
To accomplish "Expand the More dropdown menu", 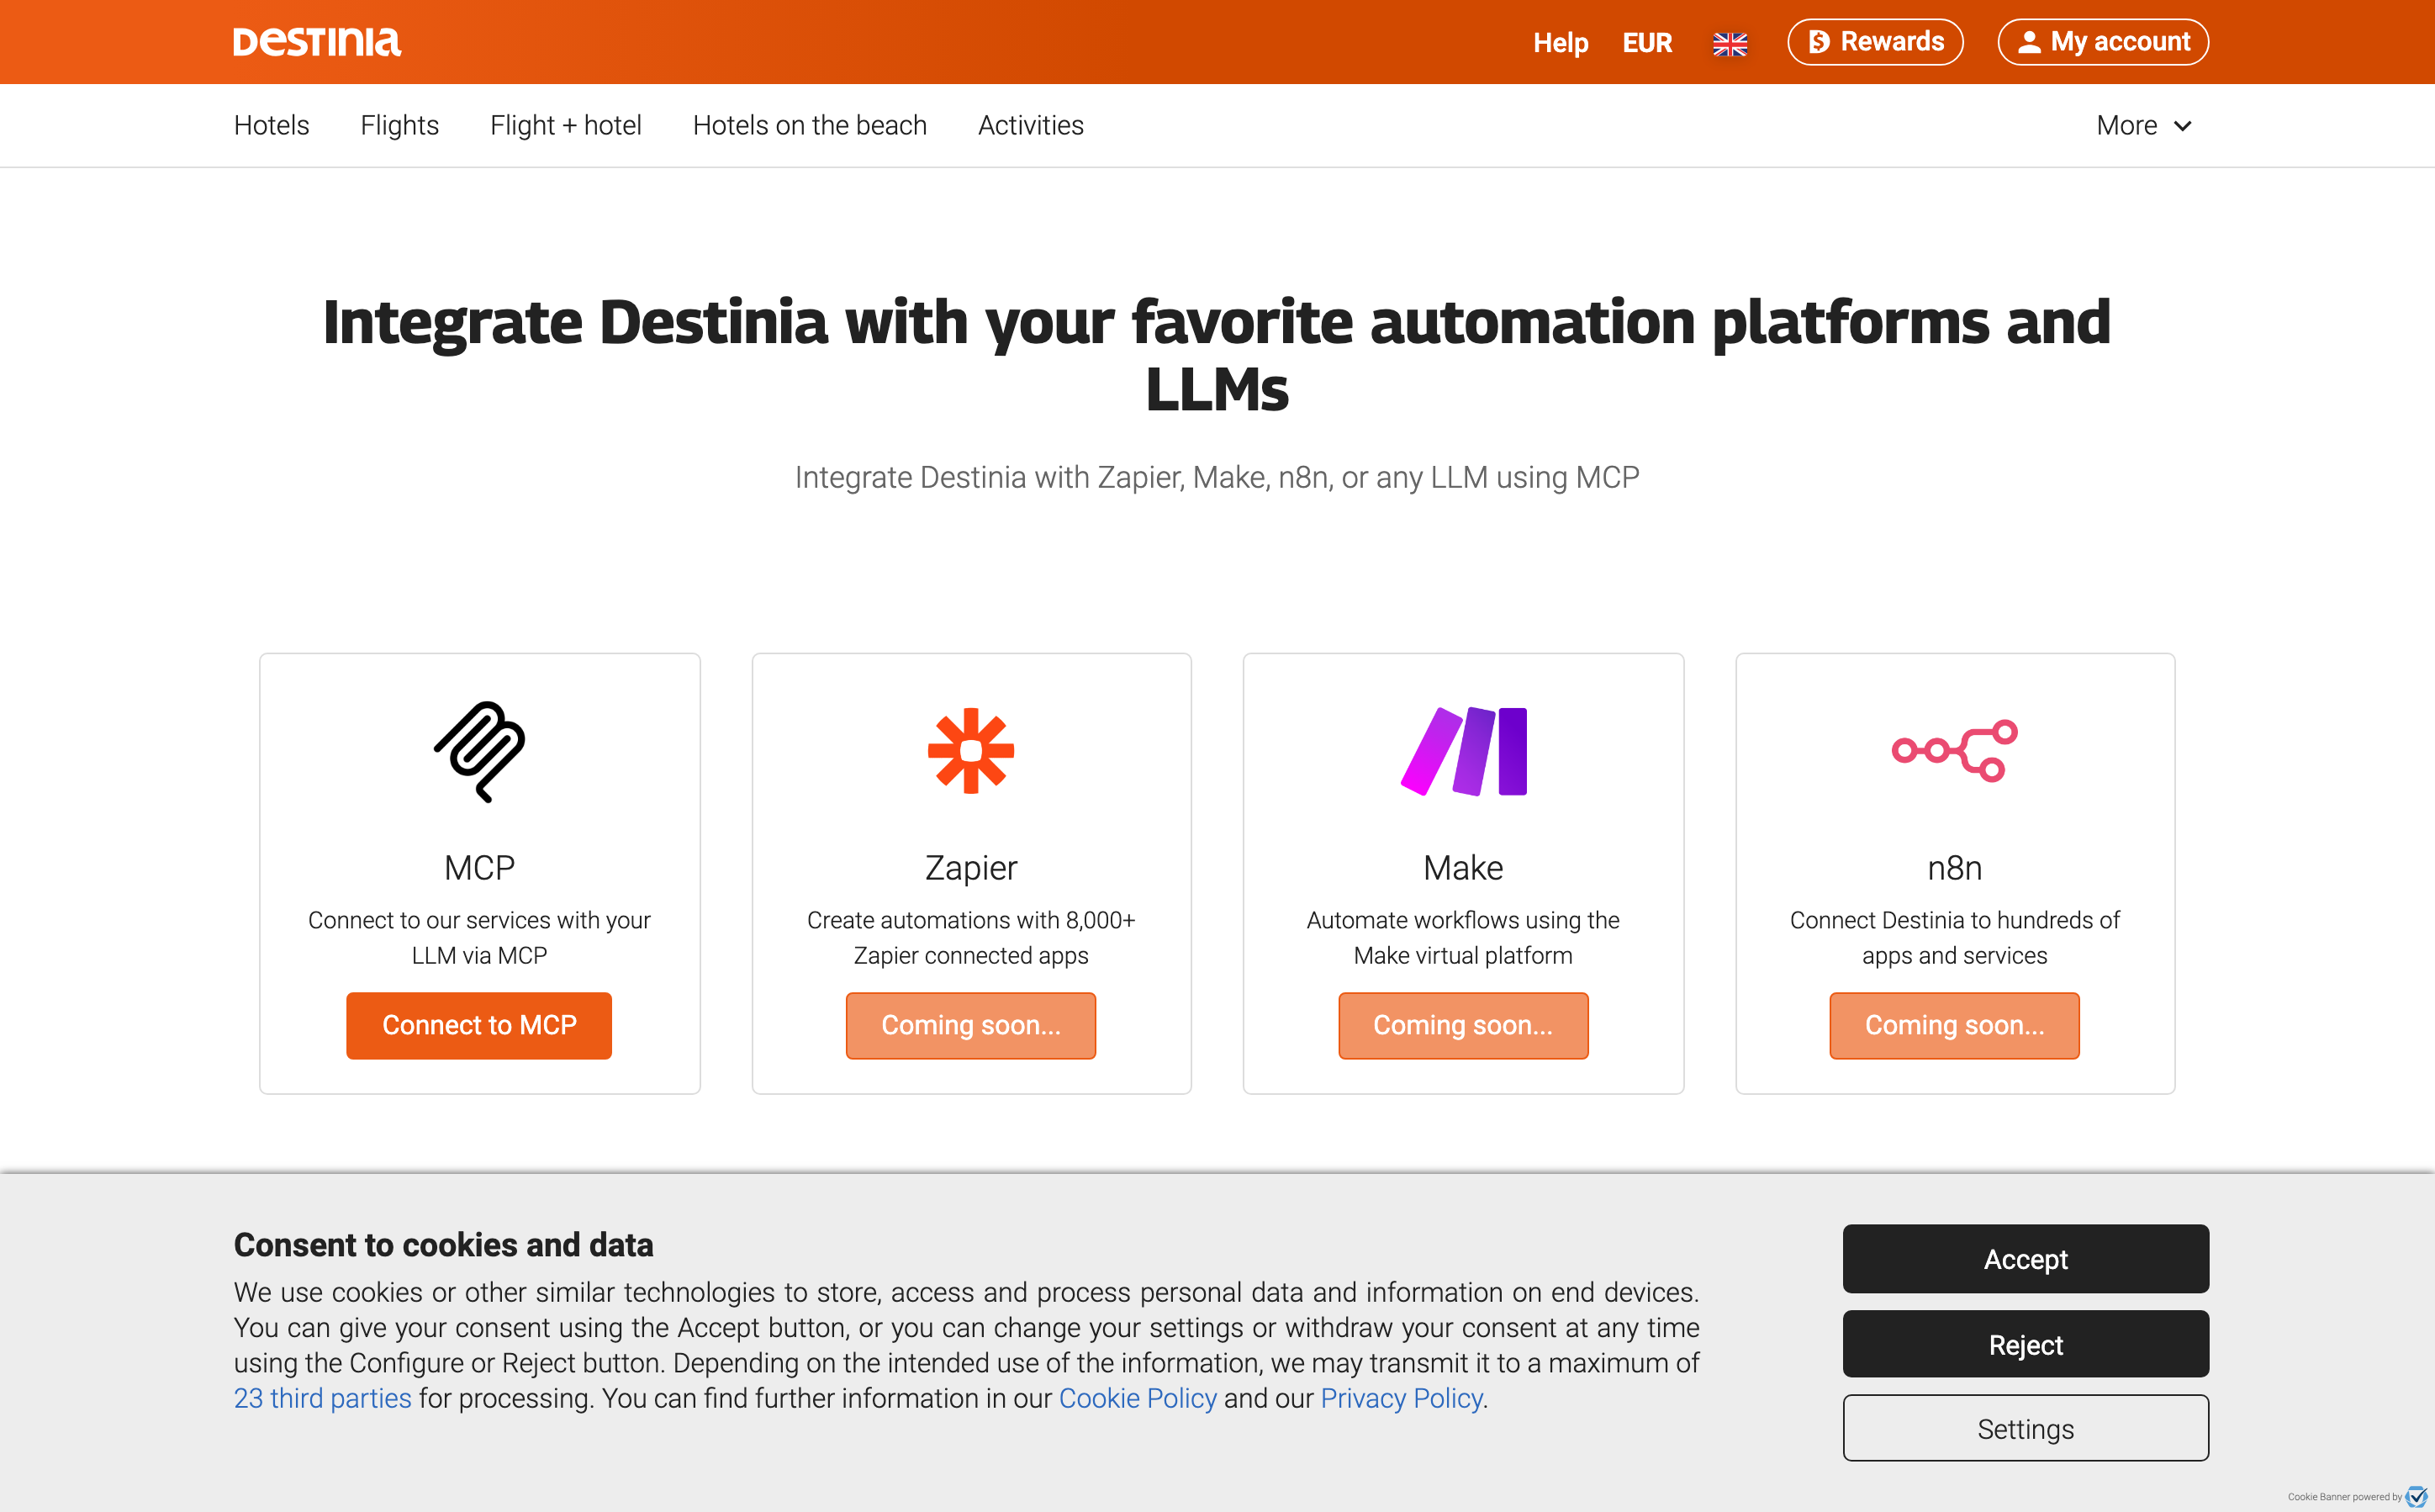I will coord(2143,126).
